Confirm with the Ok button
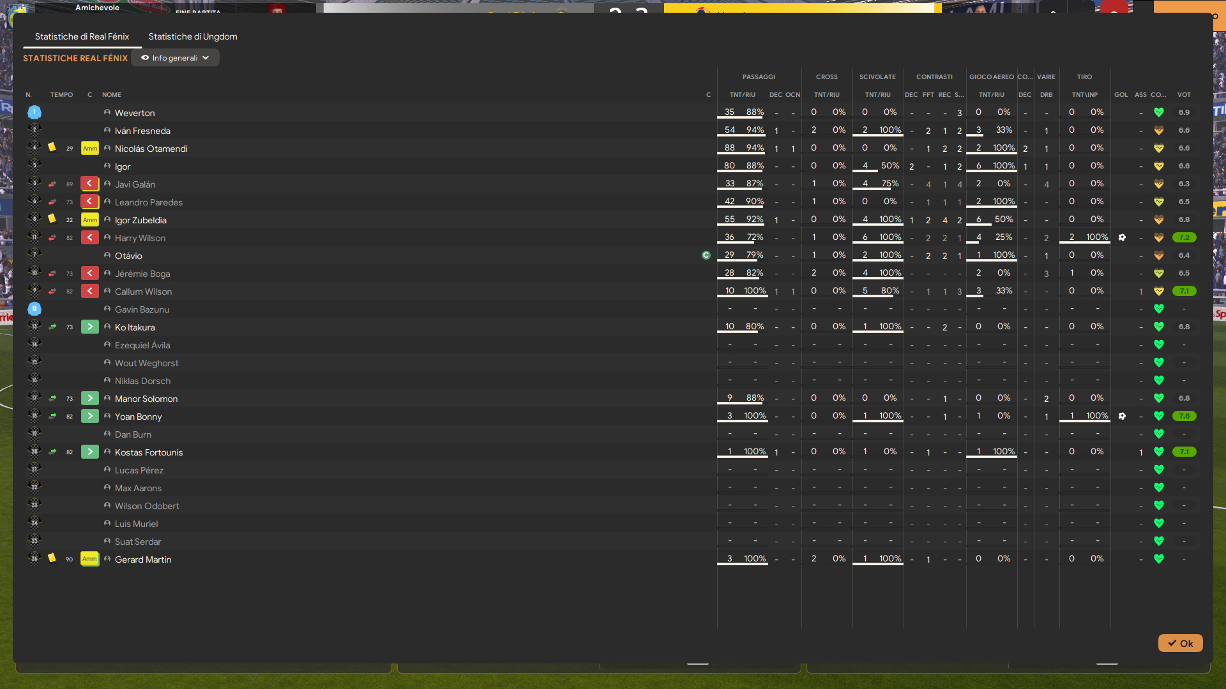Viewport: 1226px width, 689px height. (1180, 643)
